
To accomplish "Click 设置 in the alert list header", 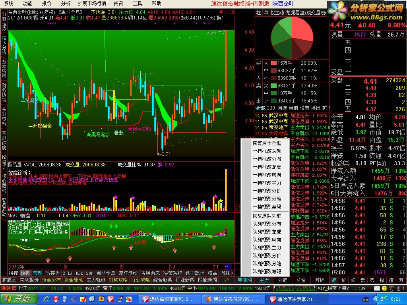I will click(x=305, y=108).
